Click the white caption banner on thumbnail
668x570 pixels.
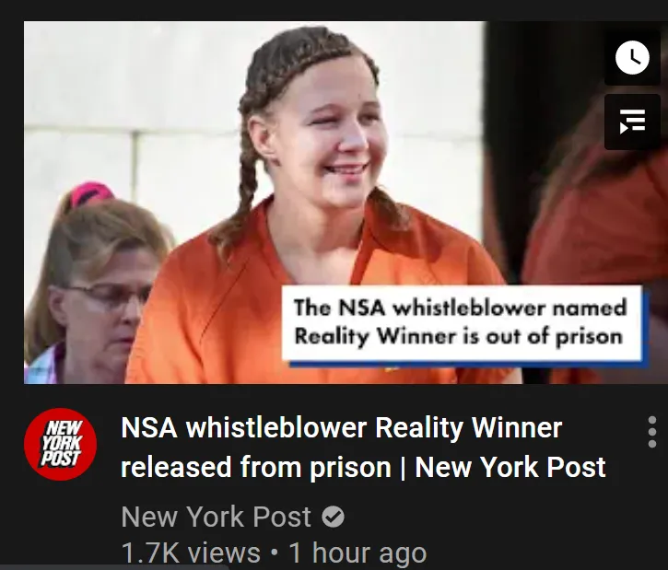[462, 322]
